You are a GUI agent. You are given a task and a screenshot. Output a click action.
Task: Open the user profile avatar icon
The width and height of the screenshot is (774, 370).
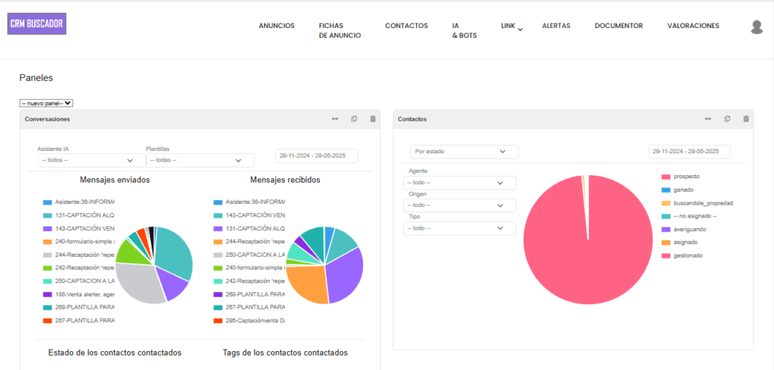[757, 27]
